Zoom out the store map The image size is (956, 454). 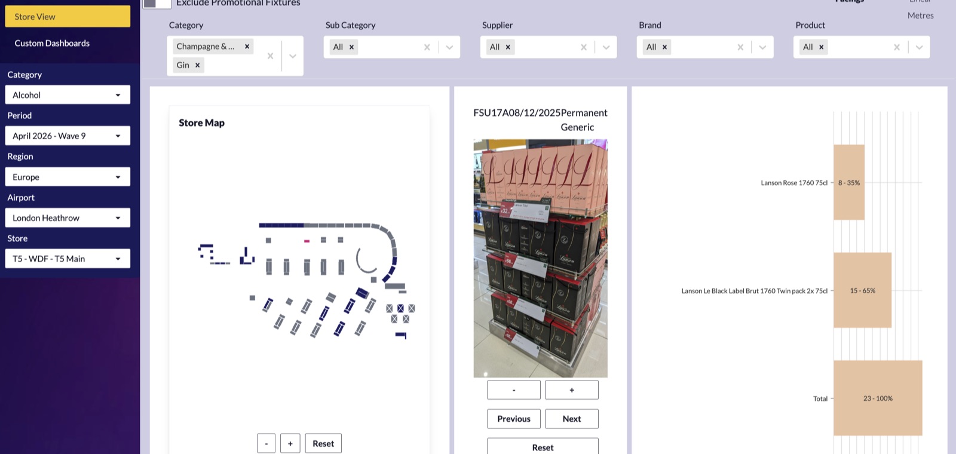[266, 443]
